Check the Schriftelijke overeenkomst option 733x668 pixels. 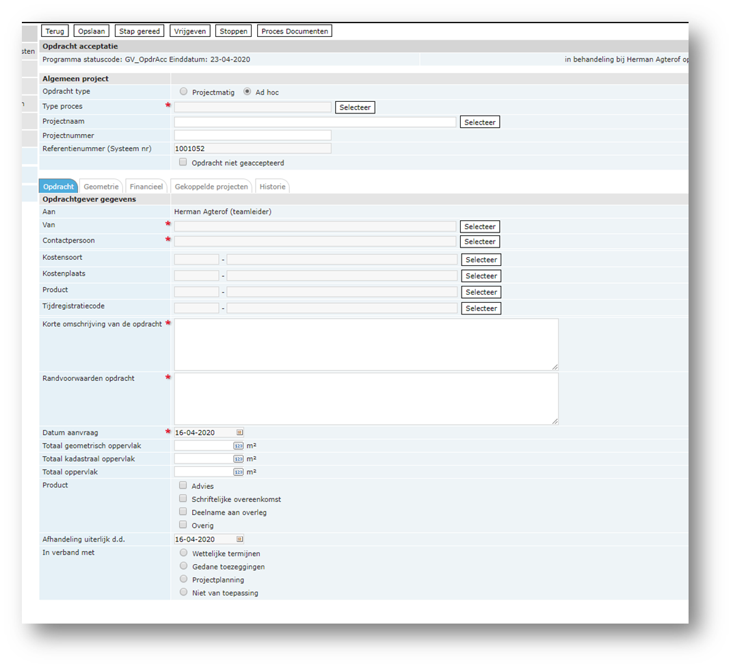[x=183, y=498]
